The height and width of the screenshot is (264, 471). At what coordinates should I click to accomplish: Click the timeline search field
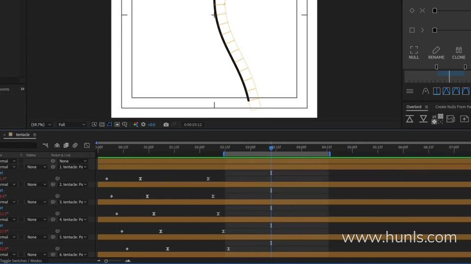coord(18,146)
